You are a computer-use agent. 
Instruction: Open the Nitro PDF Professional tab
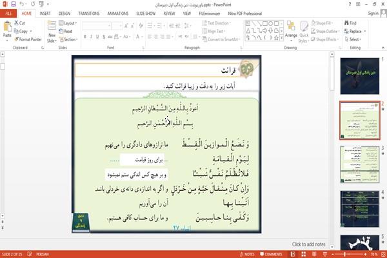pyautogui.click(x=245, y=14)
